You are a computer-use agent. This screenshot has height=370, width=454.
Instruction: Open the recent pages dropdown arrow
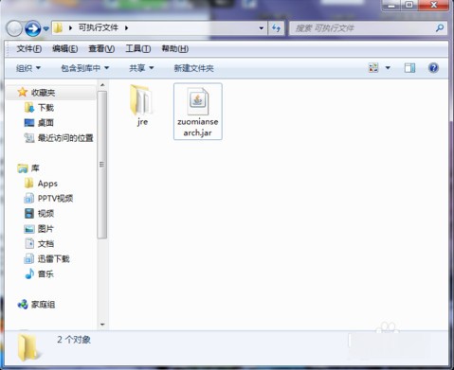[46, 28]
